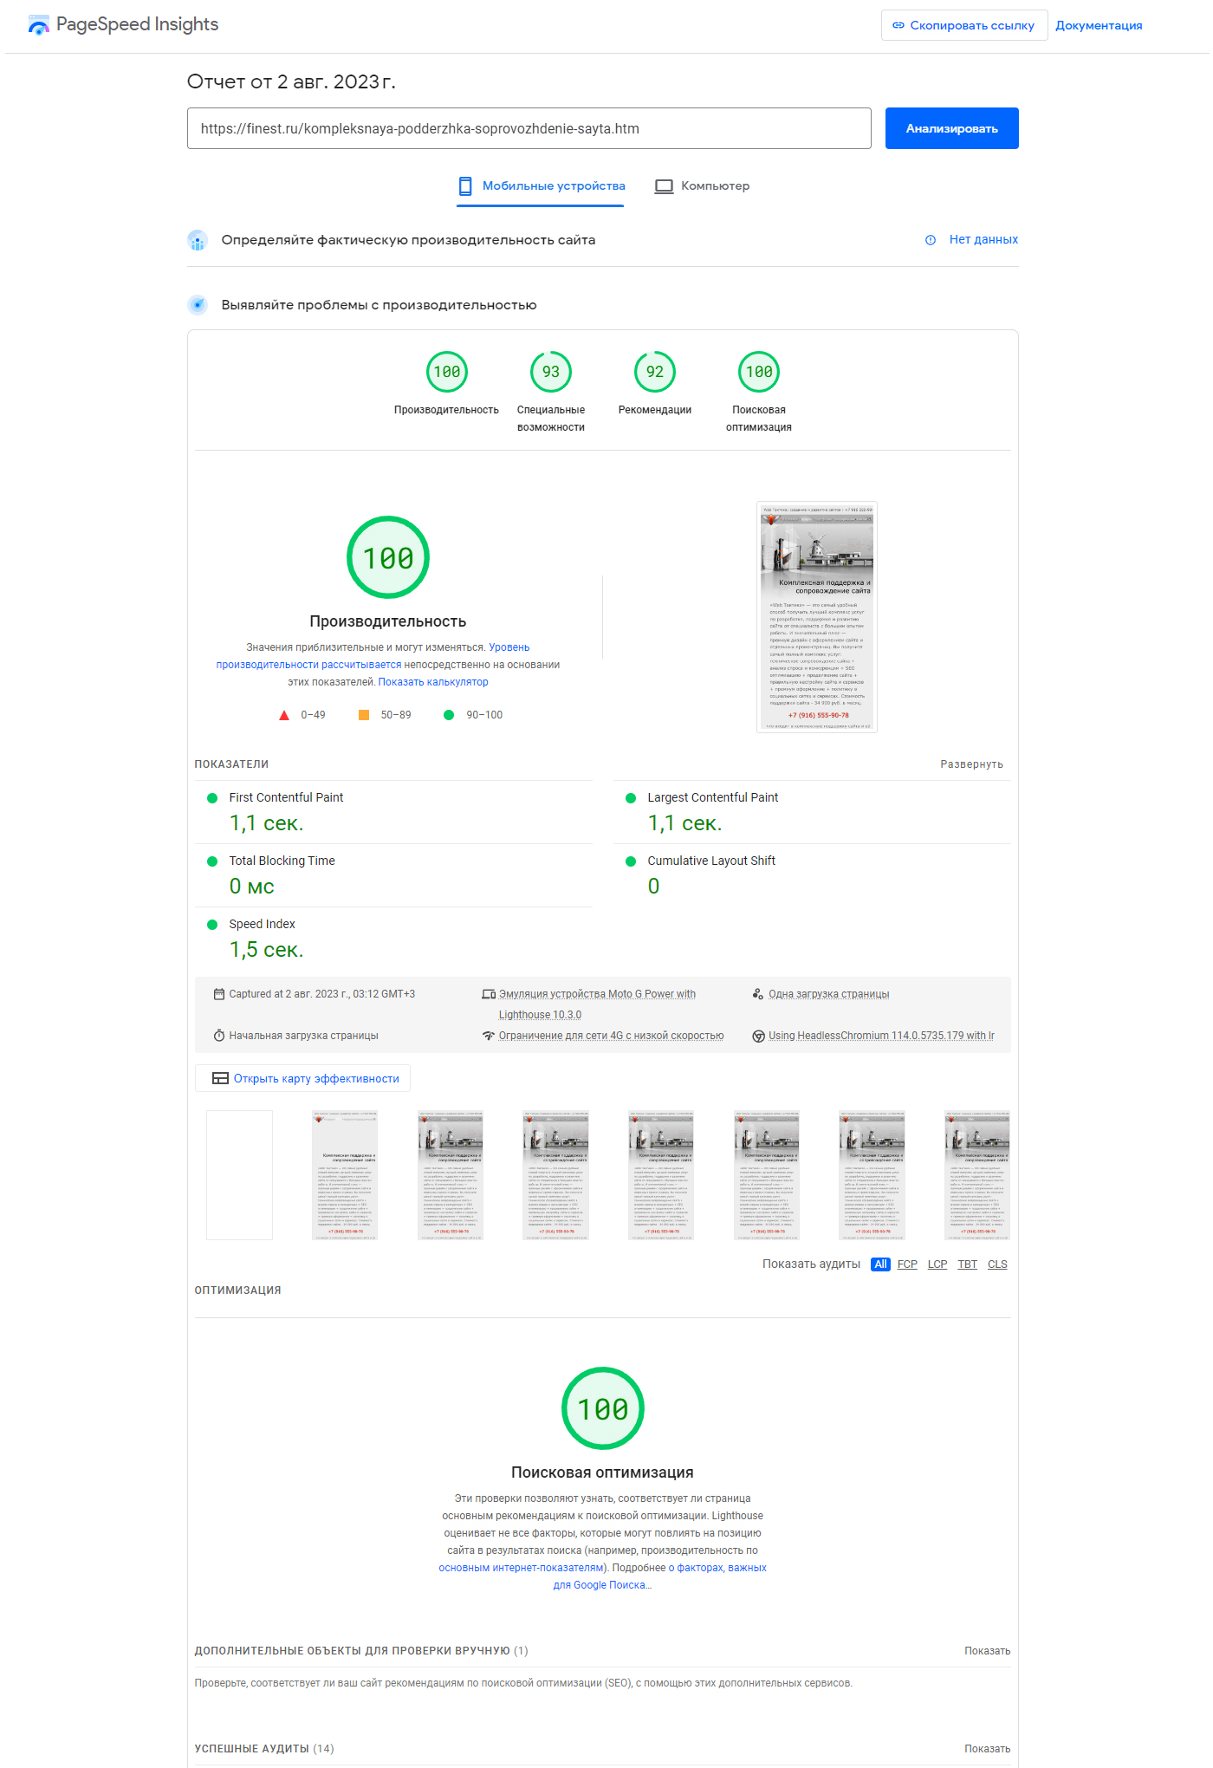The width and height of the screenshot is (1213, 1768).
Task: Click the first blank filmstrip frame
Action: (x=239, y=1175)
